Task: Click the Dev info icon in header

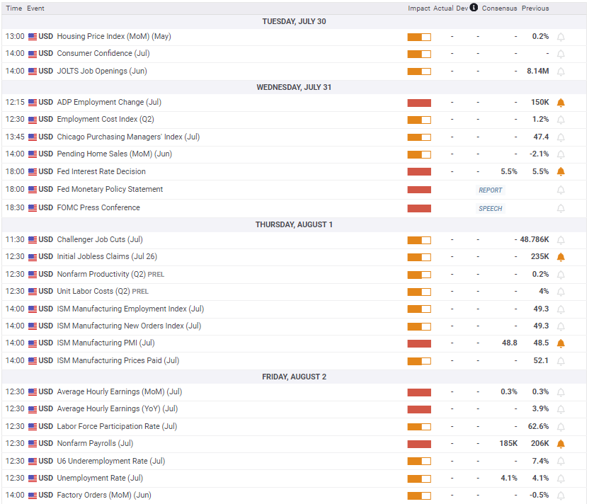Action: 474,7
